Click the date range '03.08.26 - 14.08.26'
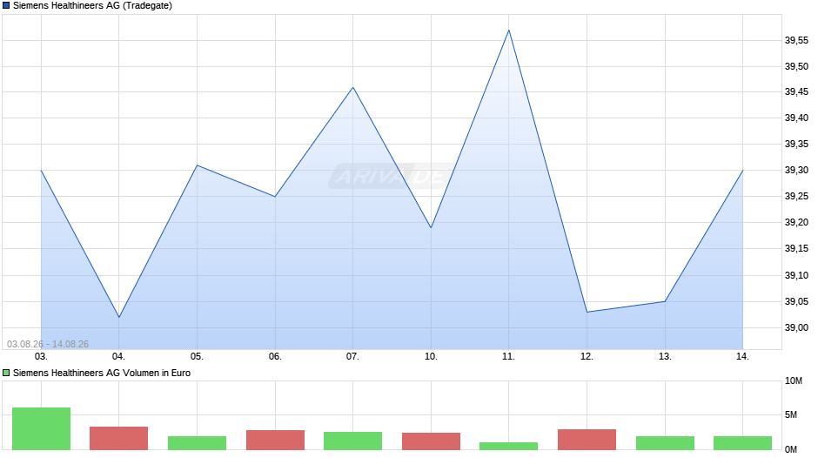The image size is (818, 458). [48, 344]
